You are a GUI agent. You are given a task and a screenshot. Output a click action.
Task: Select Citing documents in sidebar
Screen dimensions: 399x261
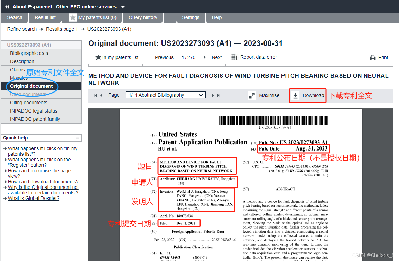[41, 103]
